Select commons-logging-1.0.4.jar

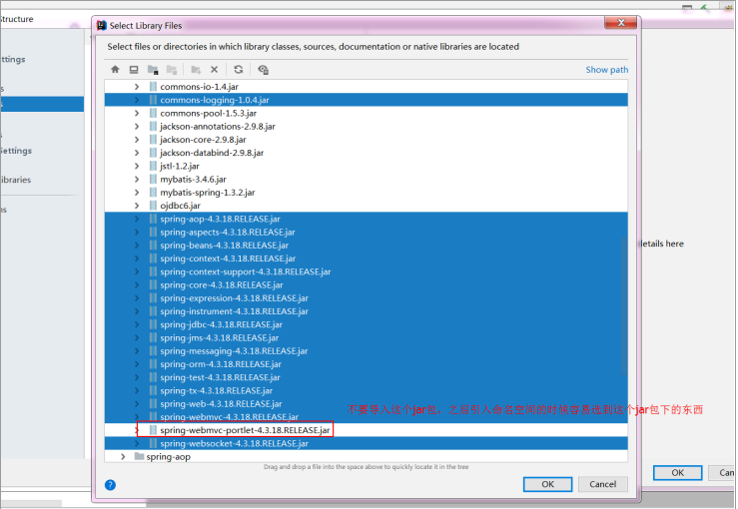[x=367, y=100]
